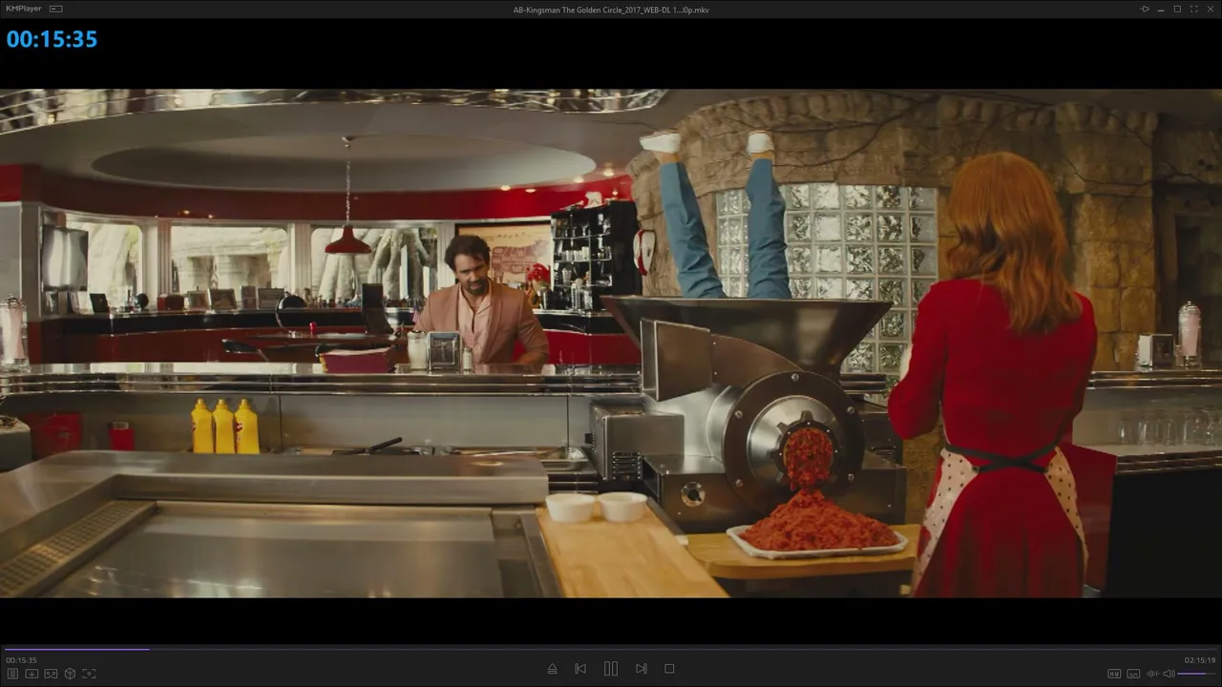Click the eject/open file button

point(552,669)
